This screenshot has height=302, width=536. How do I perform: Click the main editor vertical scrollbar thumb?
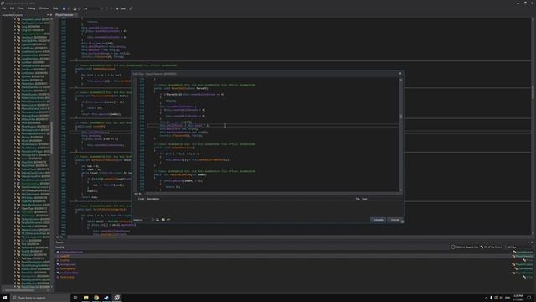[533, 92]
